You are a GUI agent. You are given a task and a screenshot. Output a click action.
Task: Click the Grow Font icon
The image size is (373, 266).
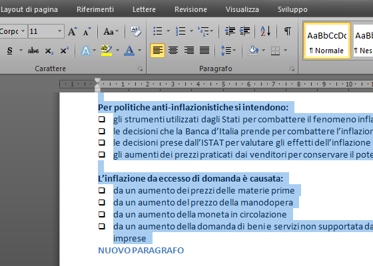pos(73,31)
